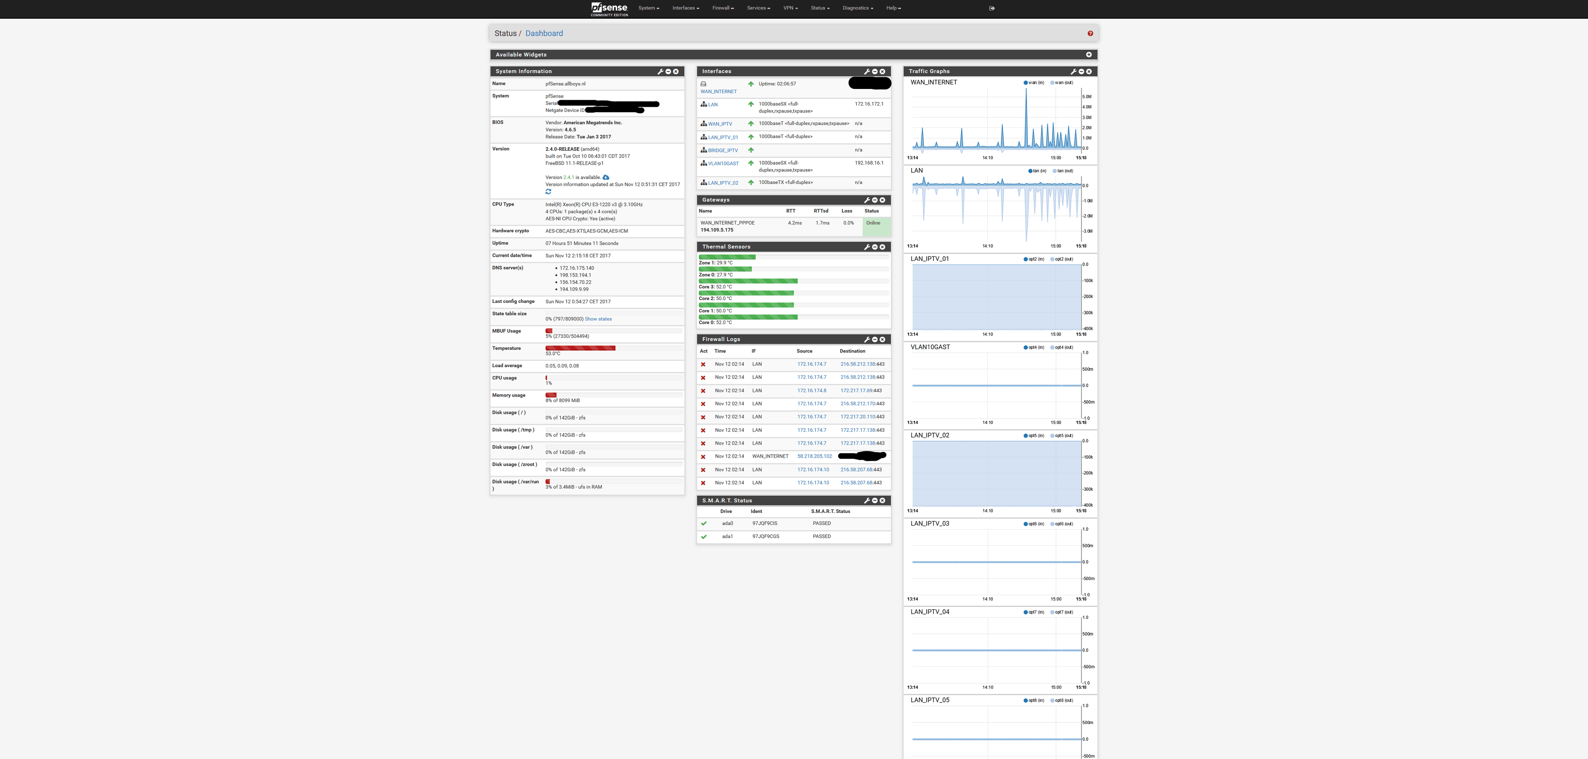Click the Show states link

coord(598,320)
